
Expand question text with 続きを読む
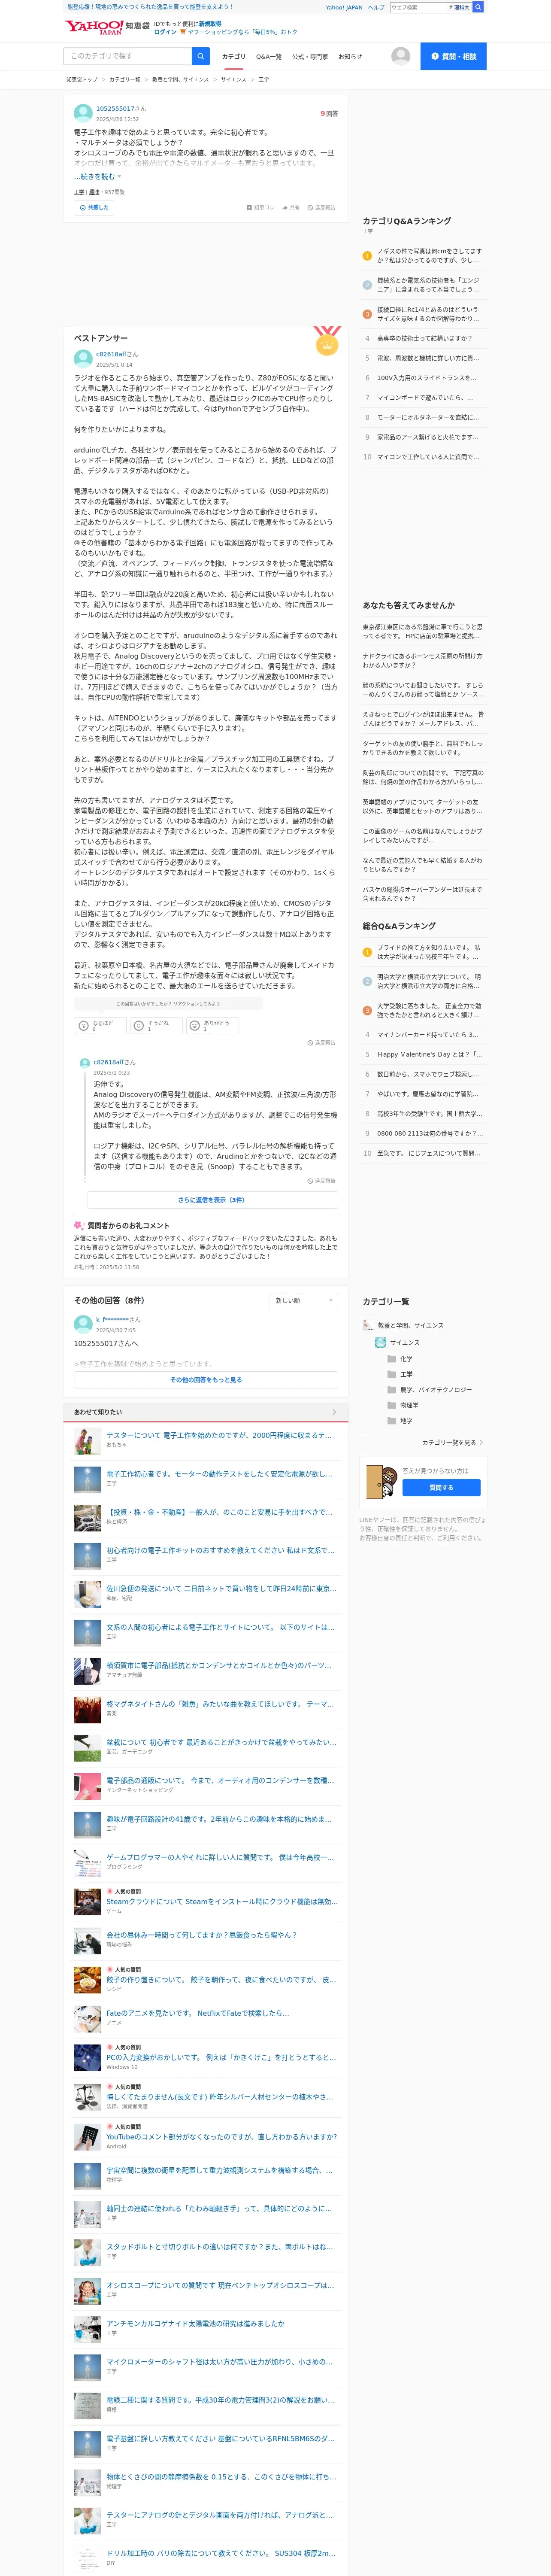(x=97, y=177)
